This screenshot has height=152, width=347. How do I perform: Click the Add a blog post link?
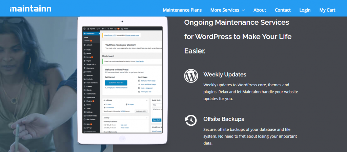pyautogui.click(x=147, y=88)
